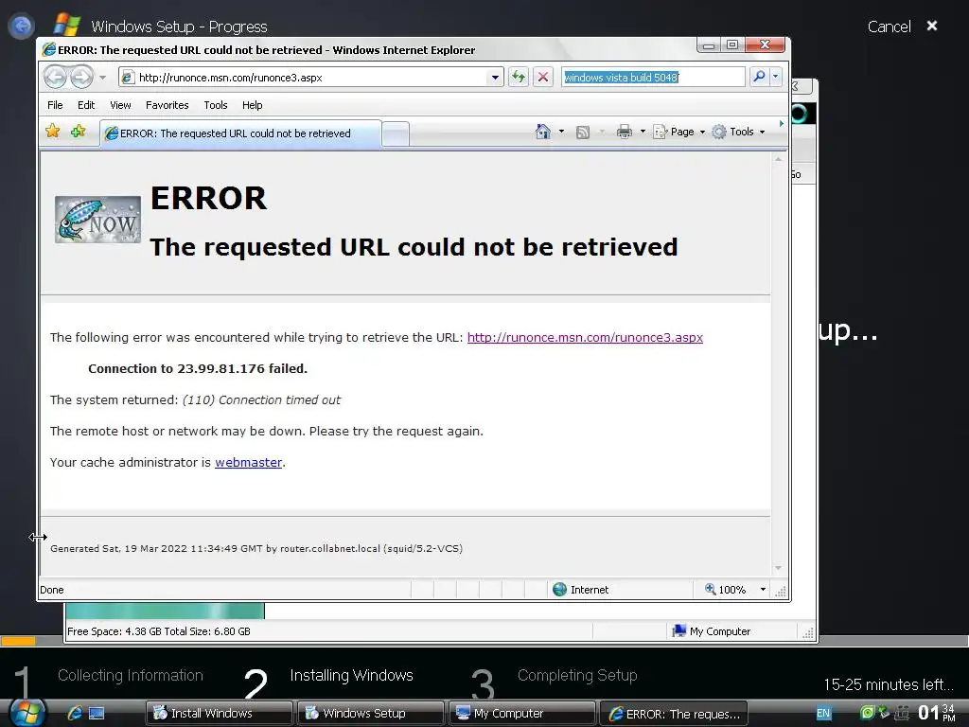Click My Computer in the rear window status bar
Viewport: 969px width, 727px height.
click(x=712, y=631)
